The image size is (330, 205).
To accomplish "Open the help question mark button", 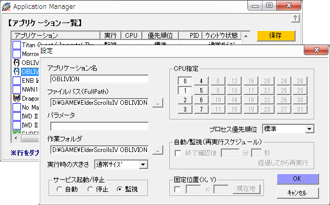I will (295, 18).
